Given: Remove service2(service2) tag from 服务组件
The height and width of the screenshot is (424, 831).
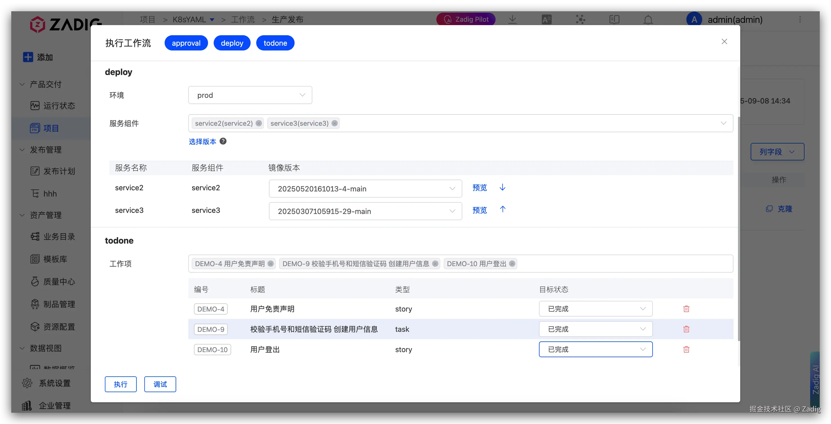Looking at the screenshot, I should [x=259, y=123].
